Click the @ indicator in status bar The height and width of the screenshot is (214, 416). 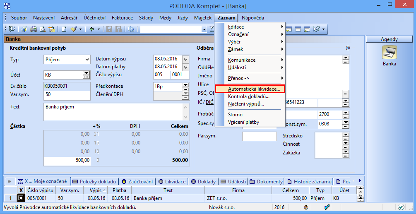tap(306, 207)
